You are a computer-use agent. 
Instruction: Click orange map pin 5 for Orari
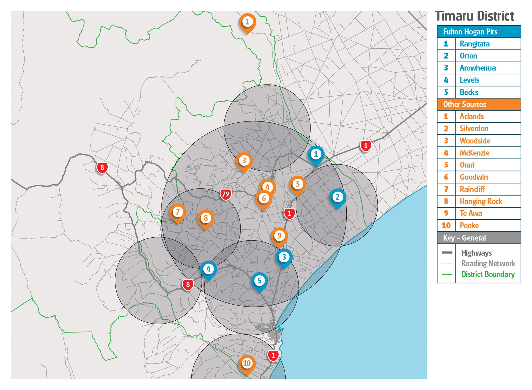[297, 186]
